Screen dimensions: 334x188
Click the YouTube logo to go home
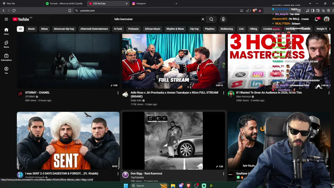pyautogui.click(x=21, y=19)
